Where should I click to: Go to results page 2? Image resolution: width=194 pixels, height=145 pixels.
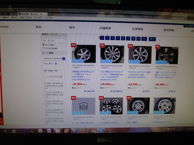tap(102, 38)
